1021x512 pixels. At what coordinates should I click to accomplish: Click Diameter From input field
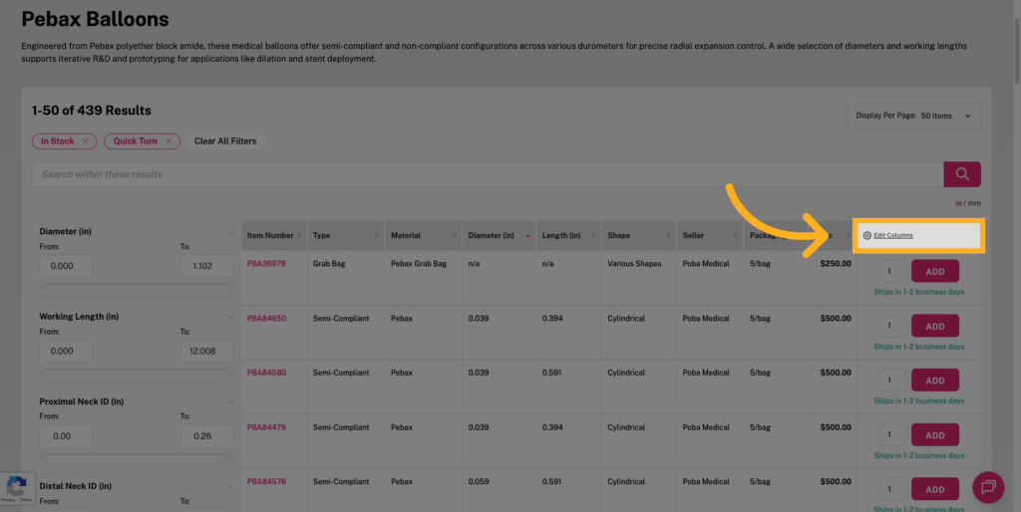(x=66, y=266)
